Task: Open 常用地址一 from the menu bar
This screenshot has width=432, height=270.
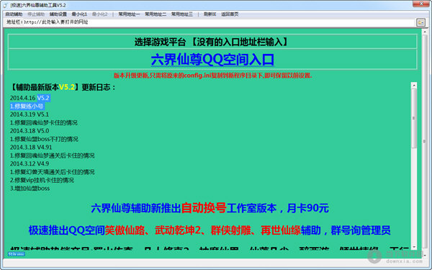Action: [x=129, y=14]
